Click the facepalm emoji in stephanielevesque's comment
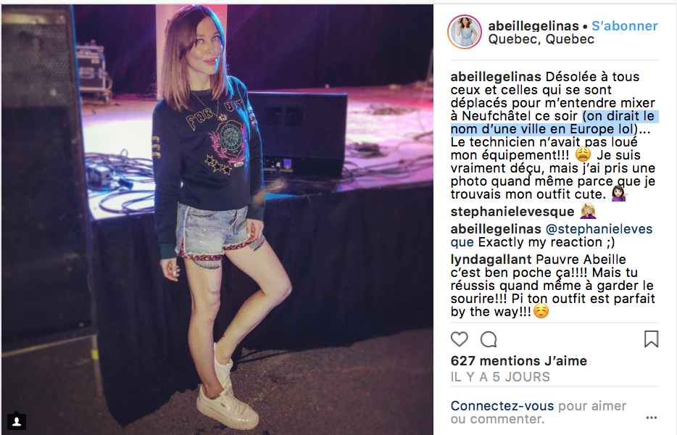This screenshot has height=435, width=677. (588, 211)
